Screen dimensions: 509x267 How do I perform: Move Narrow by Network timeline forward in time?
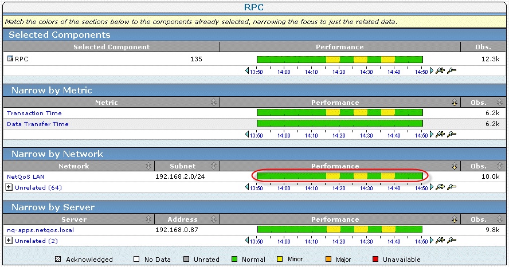tap(432, 187)
